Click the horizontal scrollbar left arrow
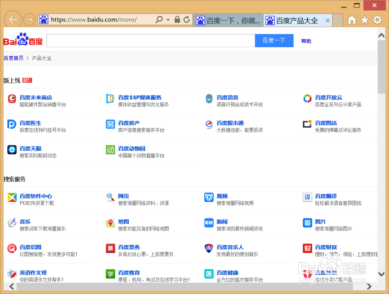Screen dimensions: 389x294 [11, 286]
